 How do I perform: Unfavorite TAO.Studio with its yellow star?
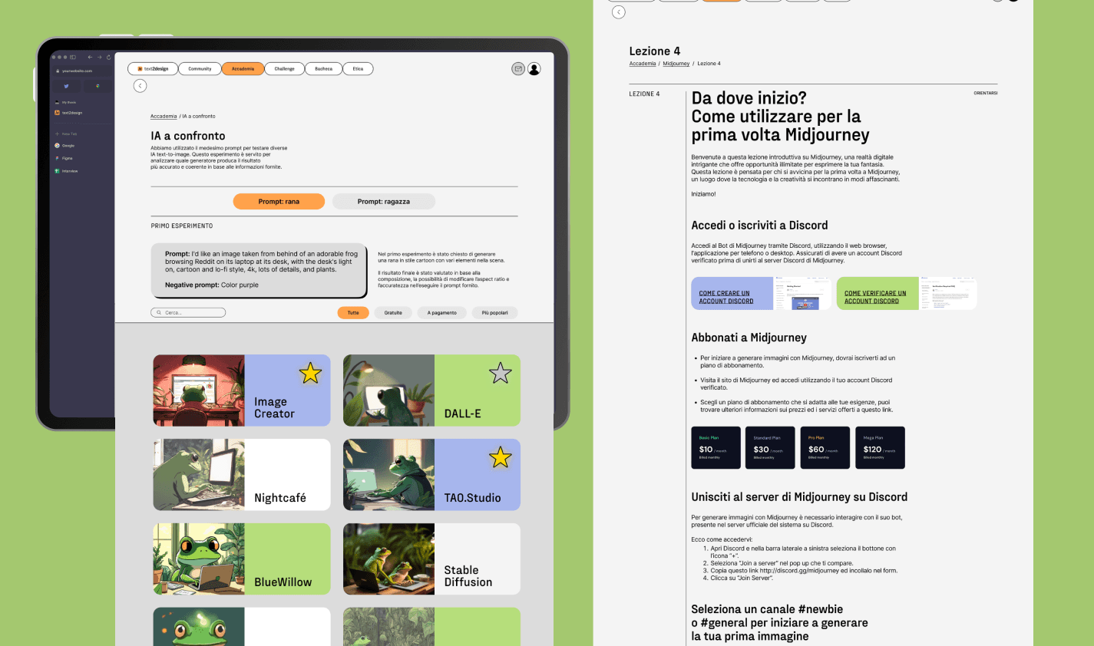(x=501, y=457)
